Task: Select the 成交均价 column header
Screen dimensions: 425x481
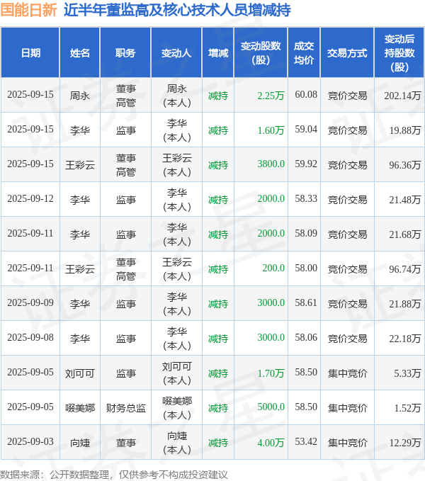Action: 304,52
